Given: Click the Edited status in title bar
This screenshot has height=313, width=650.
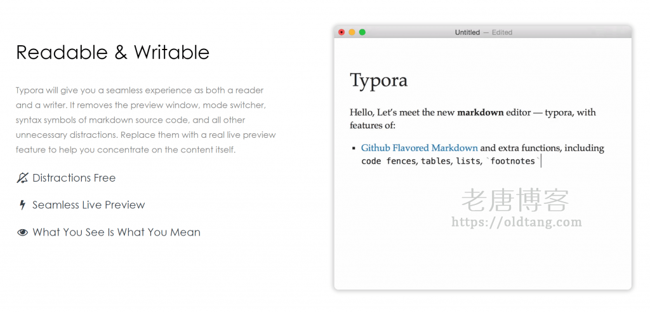Looking at the screenshot, I should pos(502,32).
